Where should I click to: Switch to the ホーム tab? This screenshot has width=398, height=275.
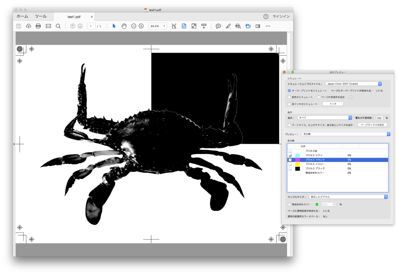[22, 16]
